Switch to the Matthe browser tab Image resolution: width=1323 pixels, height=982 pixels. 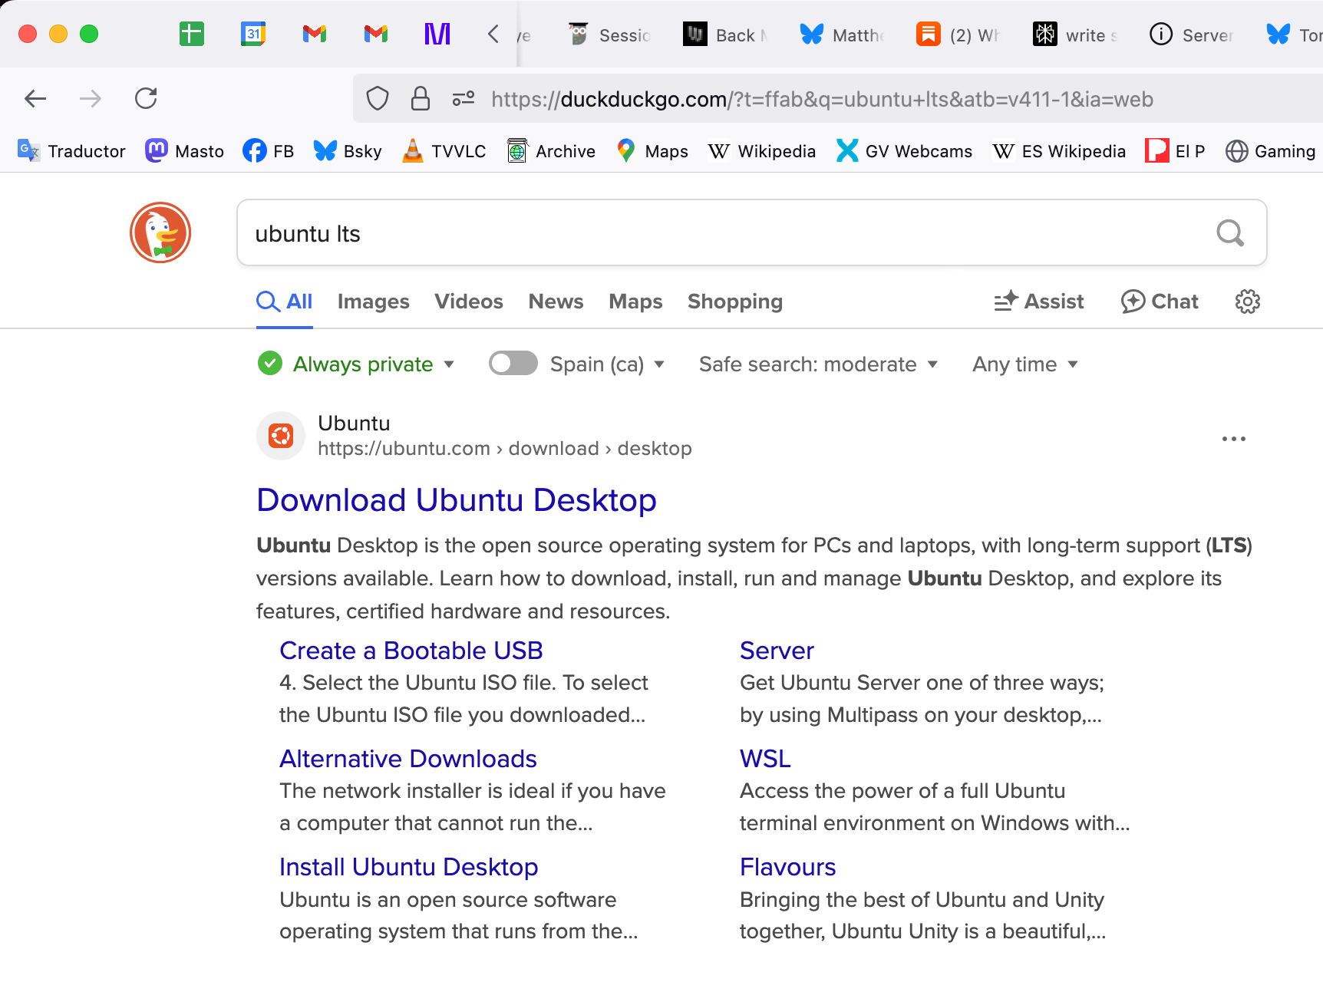843,35
